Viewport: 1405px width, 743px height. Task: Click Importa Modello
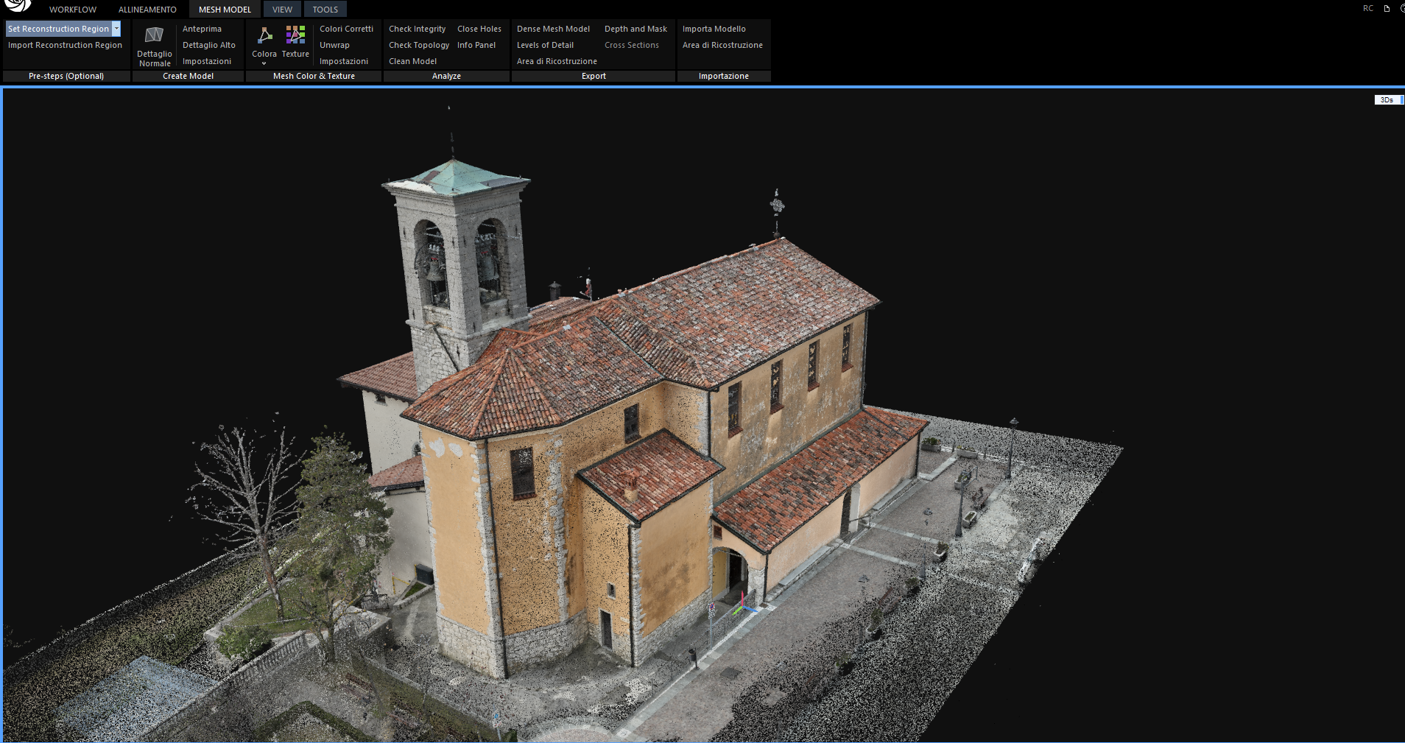point(714,29)
